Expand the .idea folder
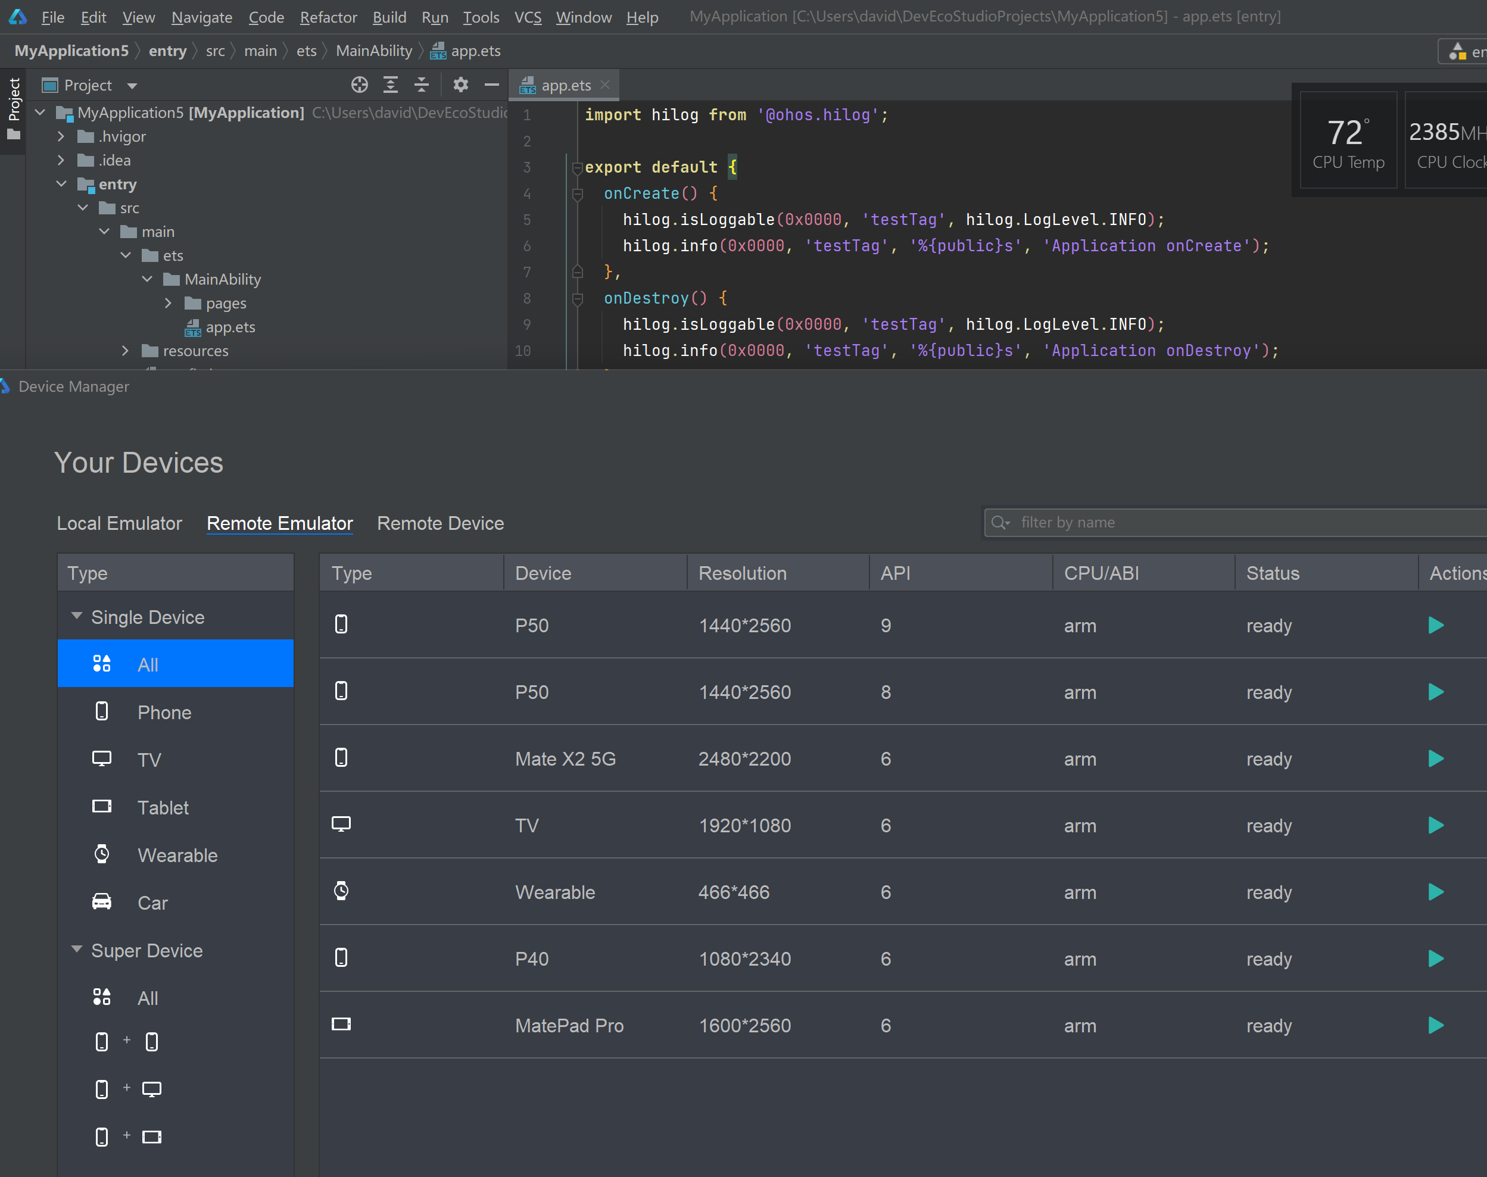Image resolution: width=1487 pixels, height=1177 pixels. [x=61, y=160]
